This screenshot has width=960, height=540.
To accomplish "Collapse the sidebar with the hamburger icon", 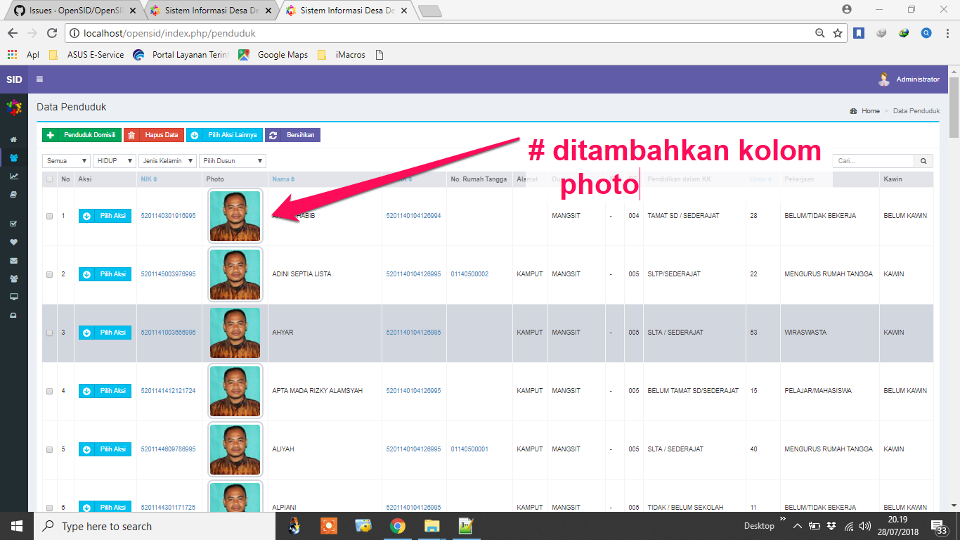I will click(39, 79).
